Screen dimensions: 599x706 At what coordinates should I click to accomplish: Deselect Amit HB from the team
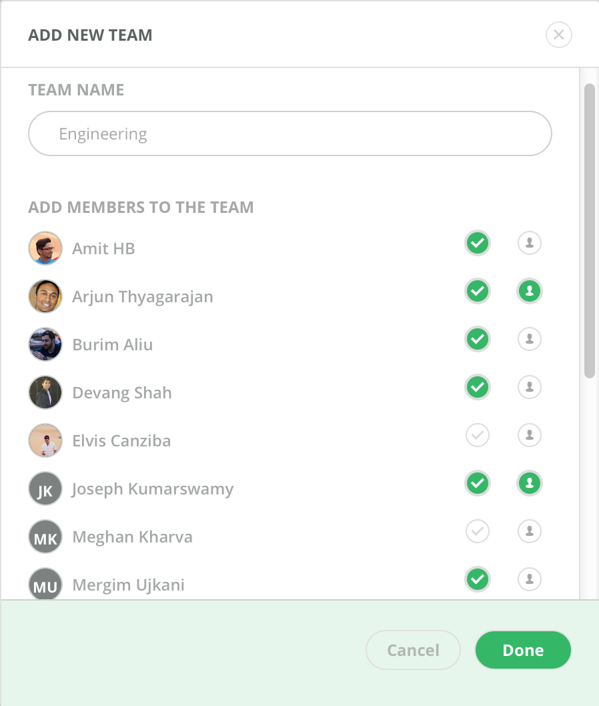pyautogui.click(x=477, y=243)
